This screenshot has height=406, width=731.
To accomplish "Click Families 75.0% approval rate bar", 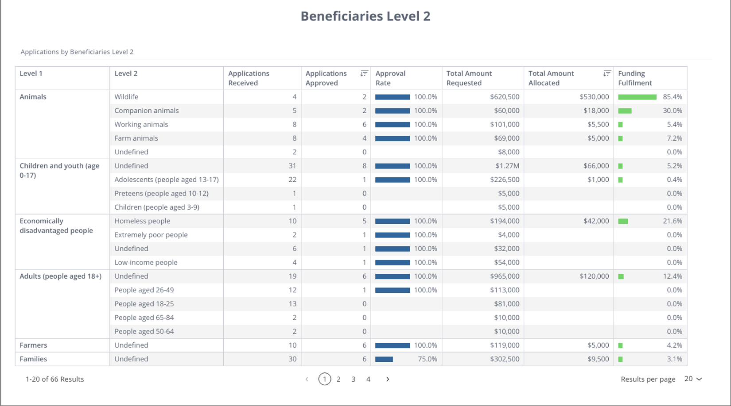I will [x=384, y=359].
